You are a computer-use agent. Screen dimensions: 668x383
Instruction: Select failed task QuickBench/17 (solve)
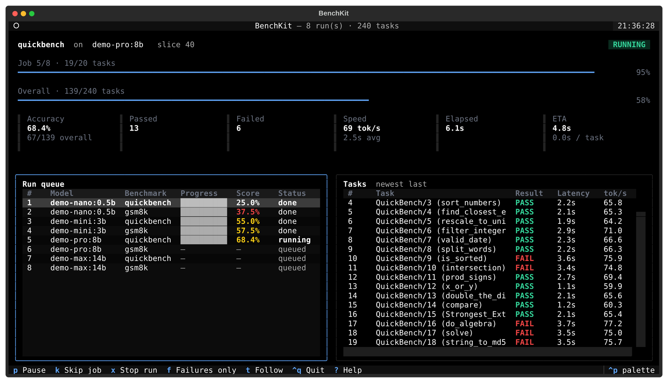pos(489,333)
